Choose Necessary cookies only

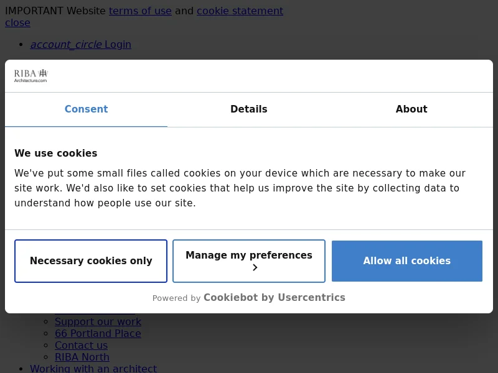pos(91,261)
